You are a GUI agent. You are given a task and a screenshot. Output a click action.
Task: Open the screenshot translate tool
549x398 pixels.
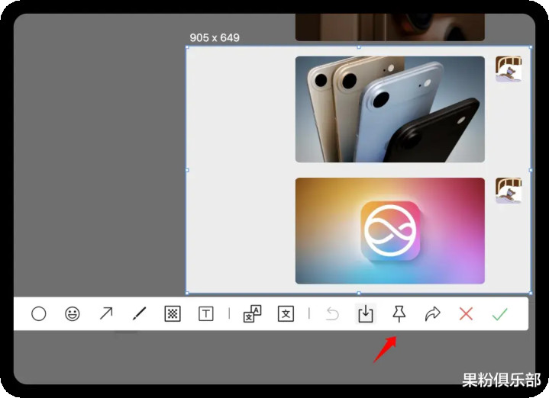(x=252, y=313)
